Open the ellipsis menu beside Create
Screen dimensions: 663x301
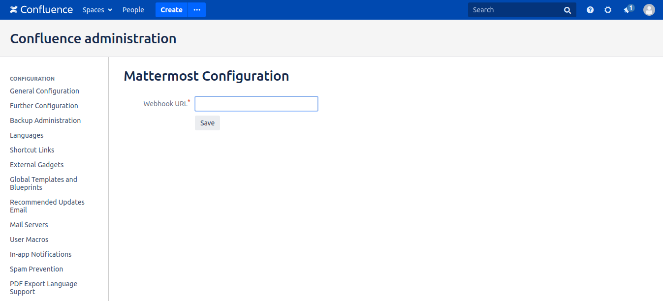point(197,10)
